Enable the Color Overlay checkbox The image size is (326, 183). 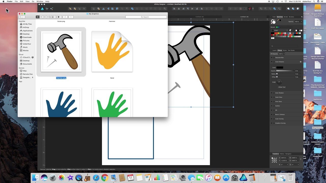click(274, 119)
